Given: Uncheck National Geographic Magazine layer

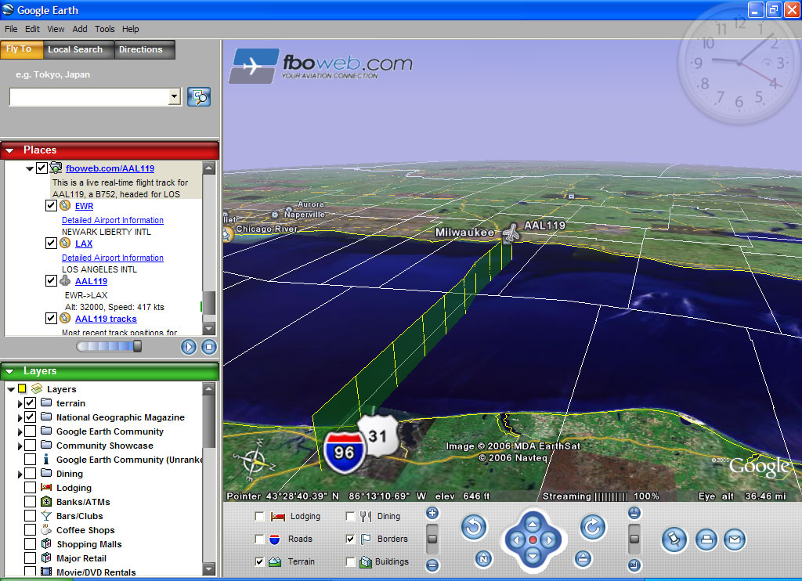Looking at the screenshot, I should (31, 417).
